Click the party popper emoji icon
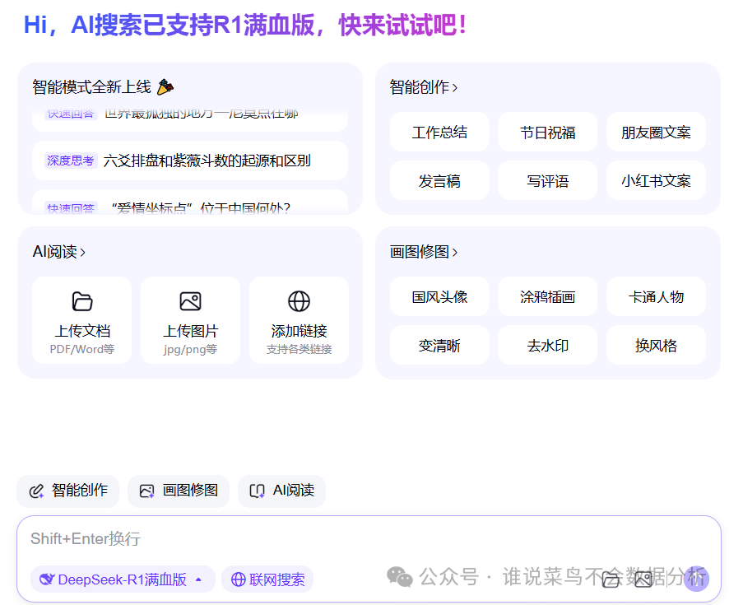 (x=165, y=87)
